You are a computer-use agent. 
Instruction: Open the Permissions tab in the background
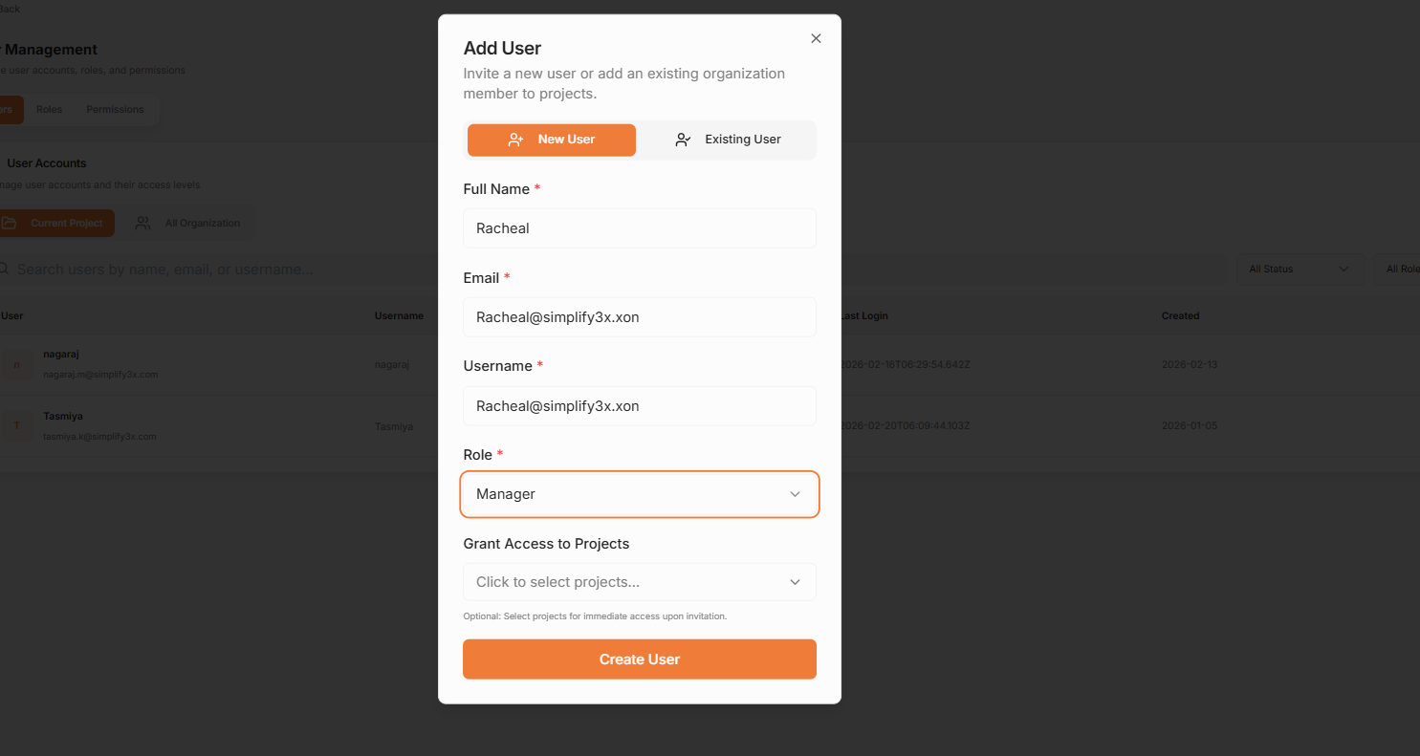pyautogui.click(x=115, y=110)
